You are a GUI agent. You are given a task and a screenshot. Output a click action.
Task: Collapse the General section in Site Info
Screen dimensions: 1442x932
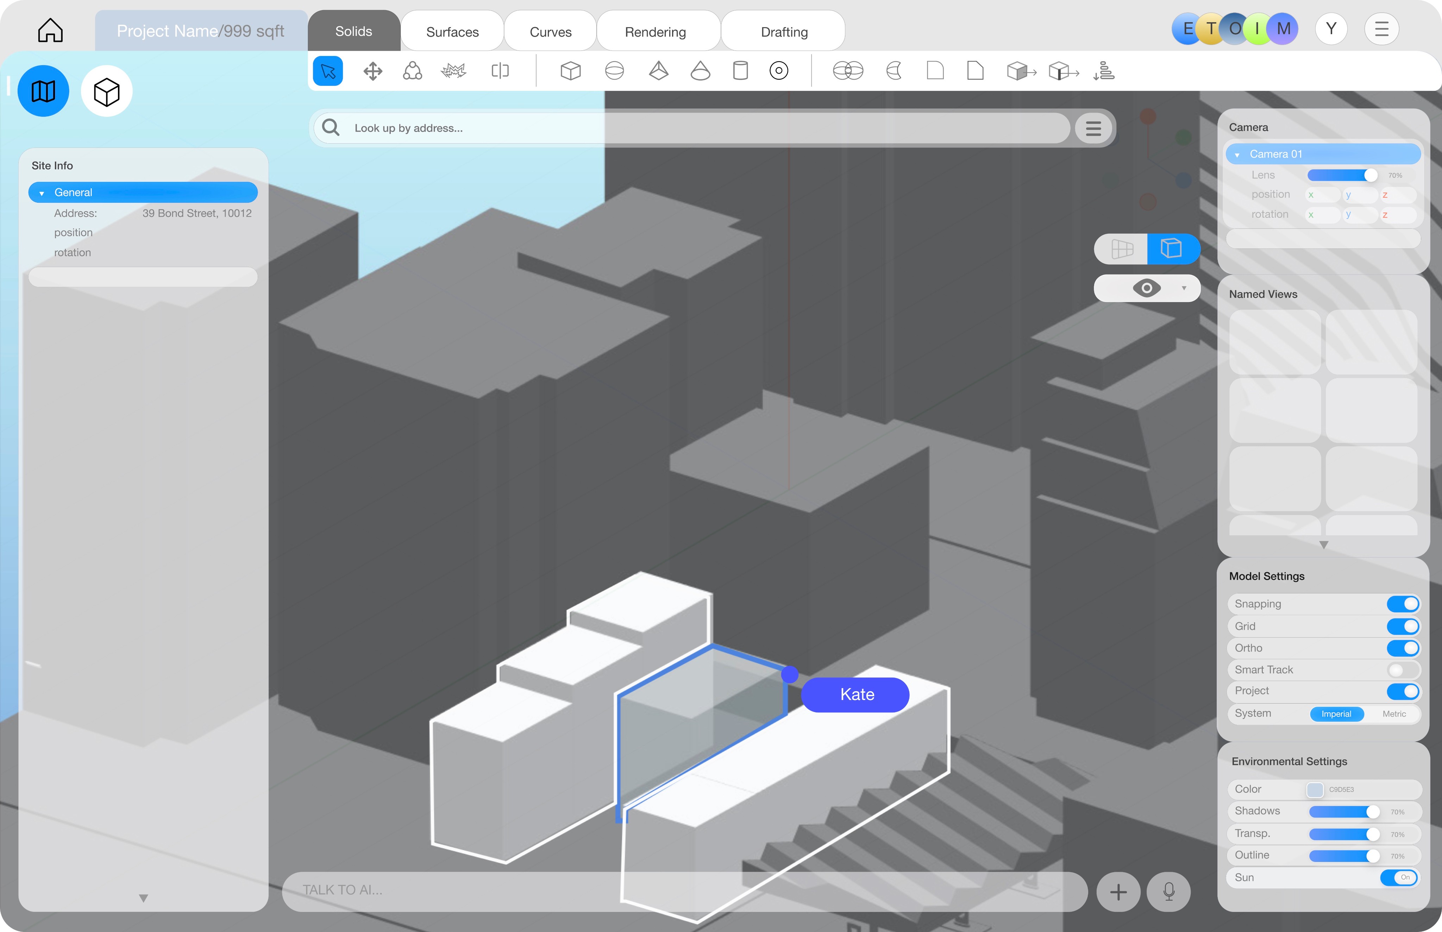pyautogui.click(x=42, y=194)
